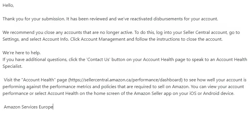Click the 'Hello,' greeting line

click(8, 5)
